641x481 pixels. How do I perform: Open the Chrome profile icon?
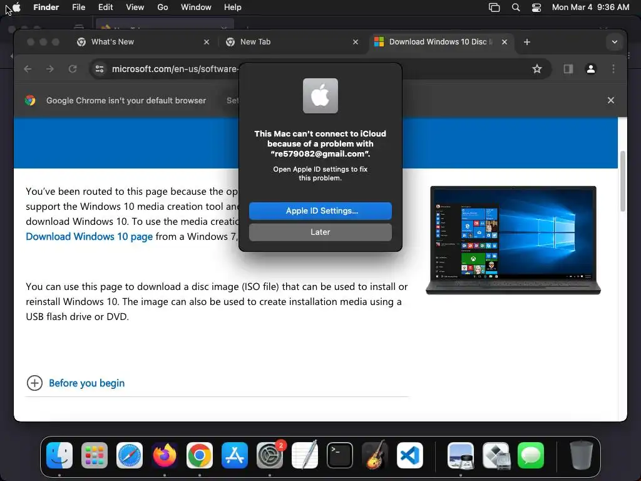tap(591, 69)
